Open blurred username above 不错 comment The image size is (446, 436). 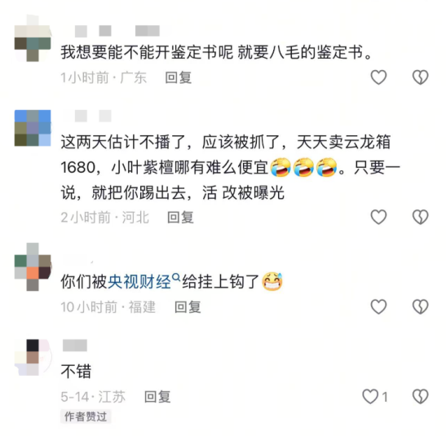coord(75,346)
